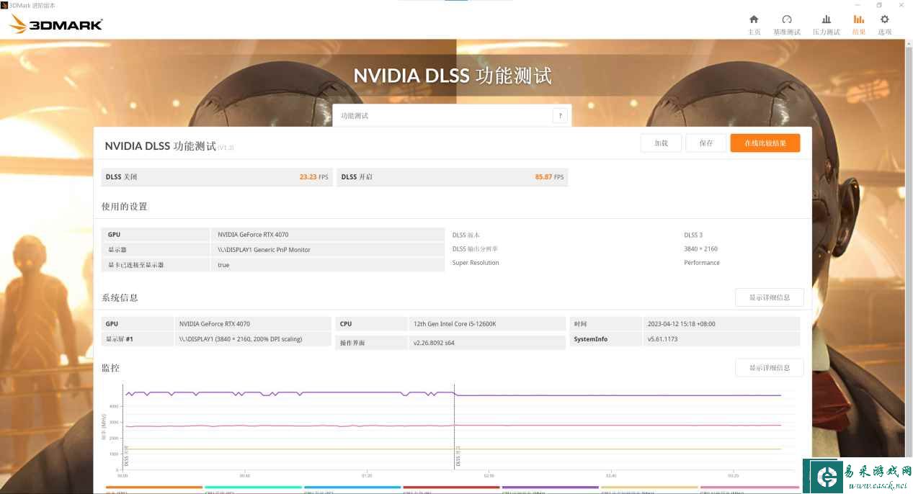Click the DLSS 开启 score 85.87 FPS

point(549,177)
